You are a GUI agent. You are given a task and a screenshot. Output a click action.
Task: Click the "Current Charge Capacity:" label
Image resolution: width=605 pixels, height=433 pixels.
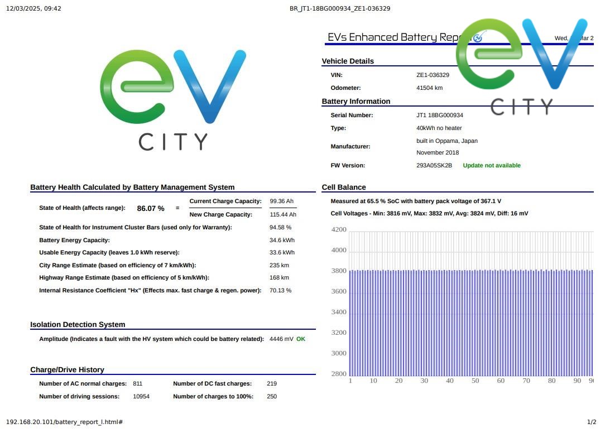pyautogui.click(x=225, y=201)
